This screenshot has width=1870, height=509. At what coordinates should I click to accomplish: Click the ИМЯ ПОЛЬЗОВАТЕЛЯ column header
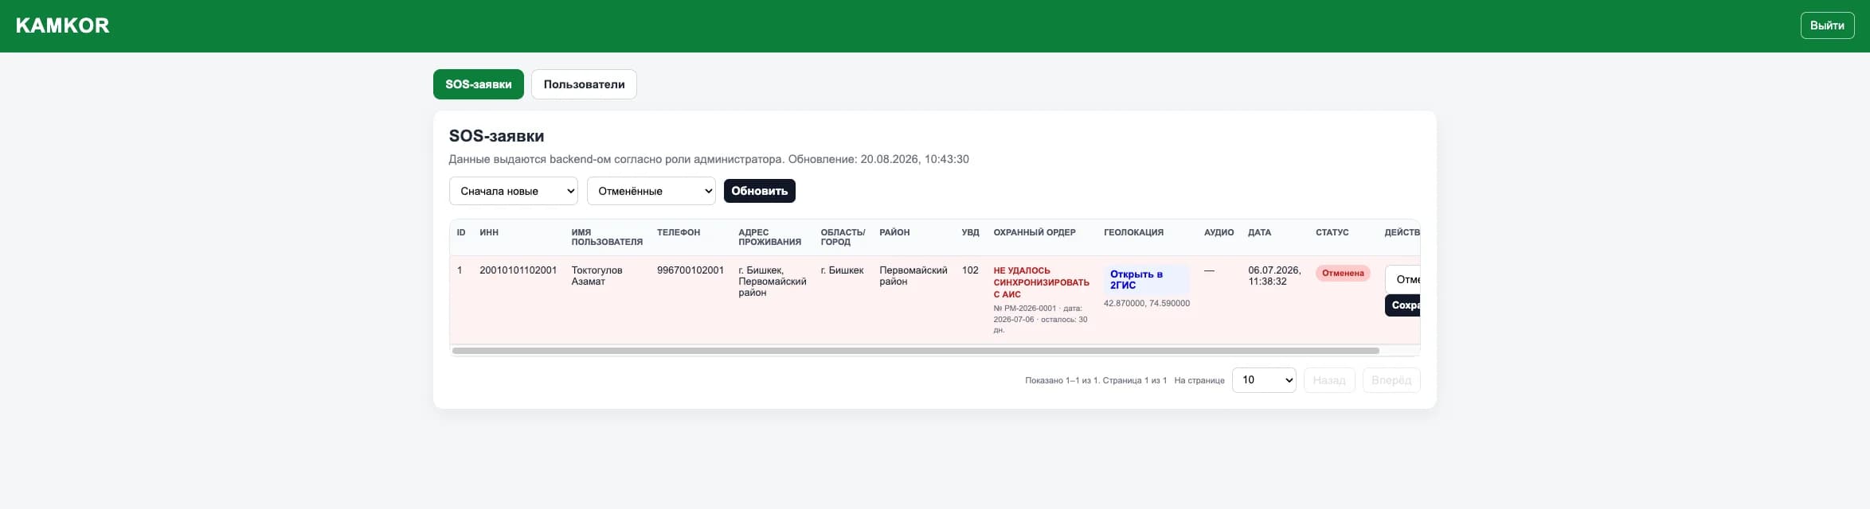coord(607,237)
